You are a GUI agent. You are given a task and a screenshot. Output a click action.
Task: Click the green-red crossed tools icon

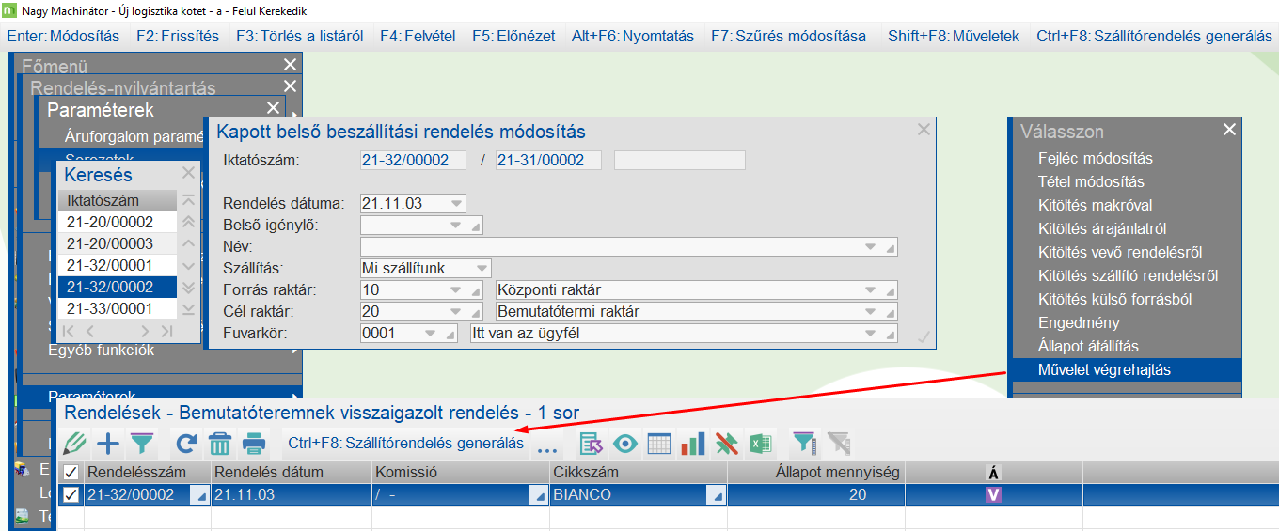click(x=727, y=444)
